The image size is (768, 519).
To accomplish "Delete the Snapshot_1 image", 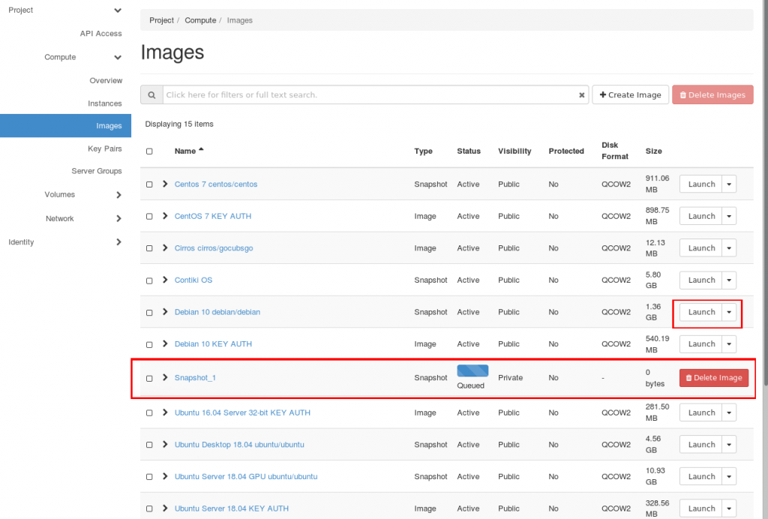I will [713, 378].
